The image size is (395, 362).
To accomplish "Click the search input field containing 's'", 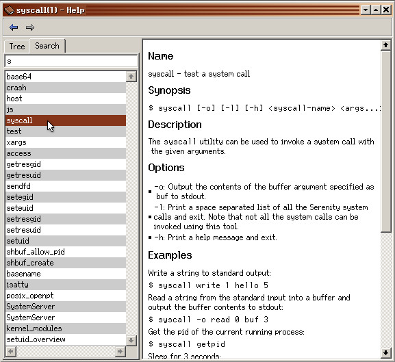I will [x=71, y=61].
